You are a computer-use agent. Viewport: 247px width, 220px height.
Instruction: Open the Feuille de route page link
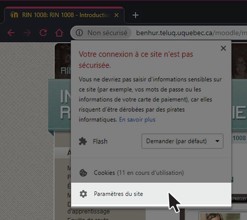88,218
